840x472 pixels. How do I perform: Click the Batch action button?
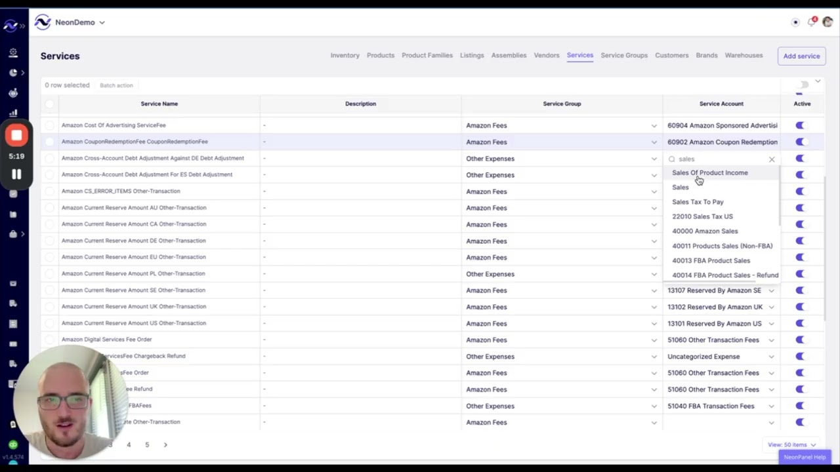click(x=116, y=85)
